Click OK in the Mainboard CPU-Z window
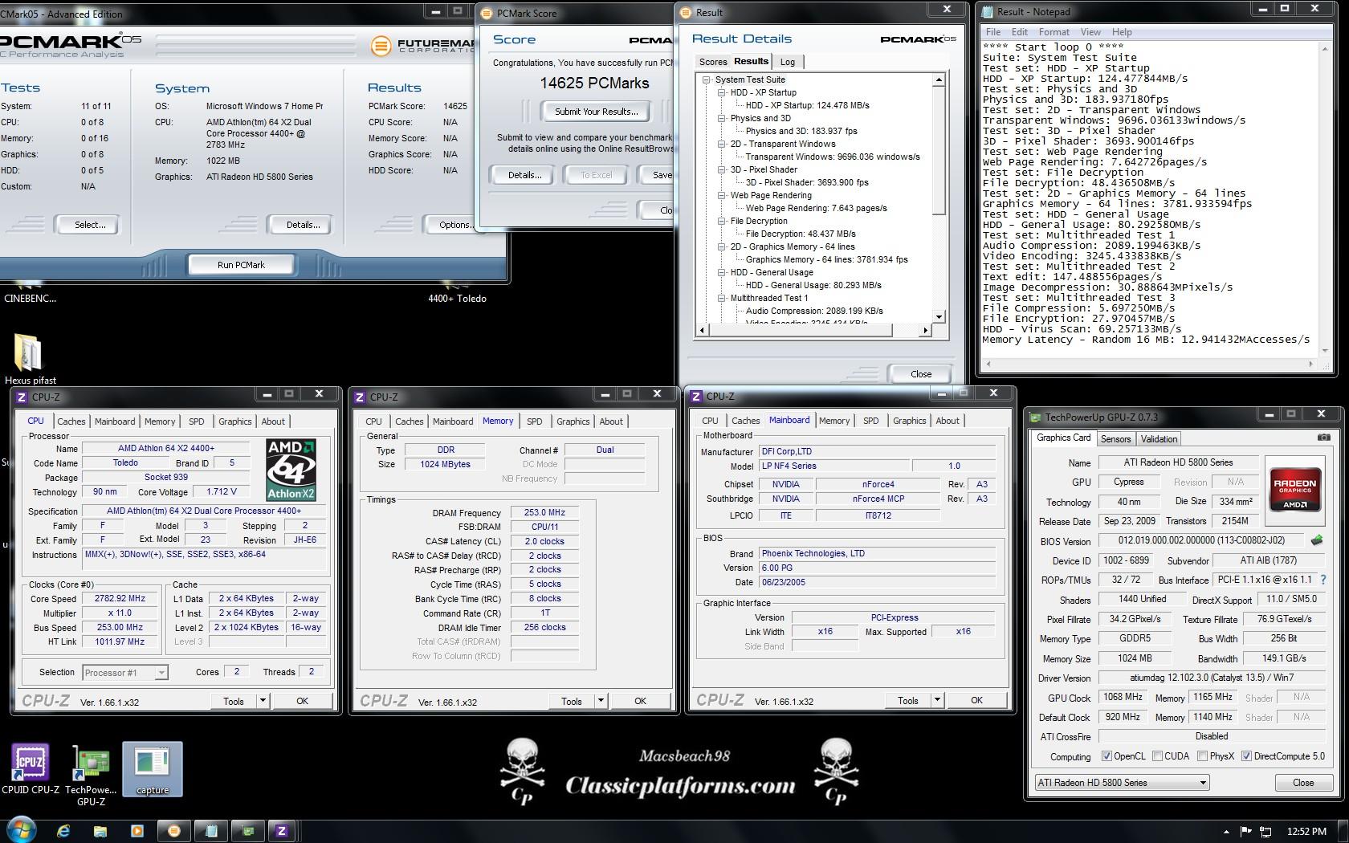Image resolution: width=1349 pixels, height=843 pixels. pos(976,700)
